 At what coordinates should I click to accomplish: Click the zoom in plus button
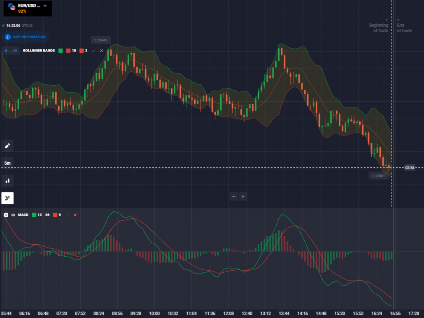(x=242, y=196)
